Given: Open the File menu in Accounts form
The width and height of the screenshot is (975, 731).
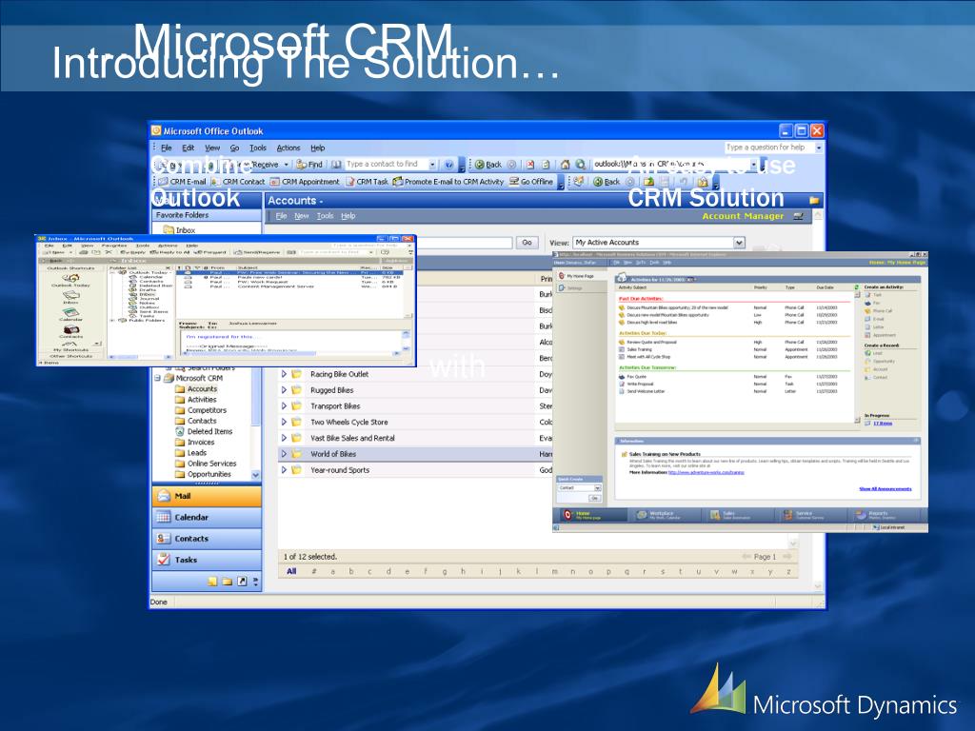Looking at the screenshot, I should [281, 216].
